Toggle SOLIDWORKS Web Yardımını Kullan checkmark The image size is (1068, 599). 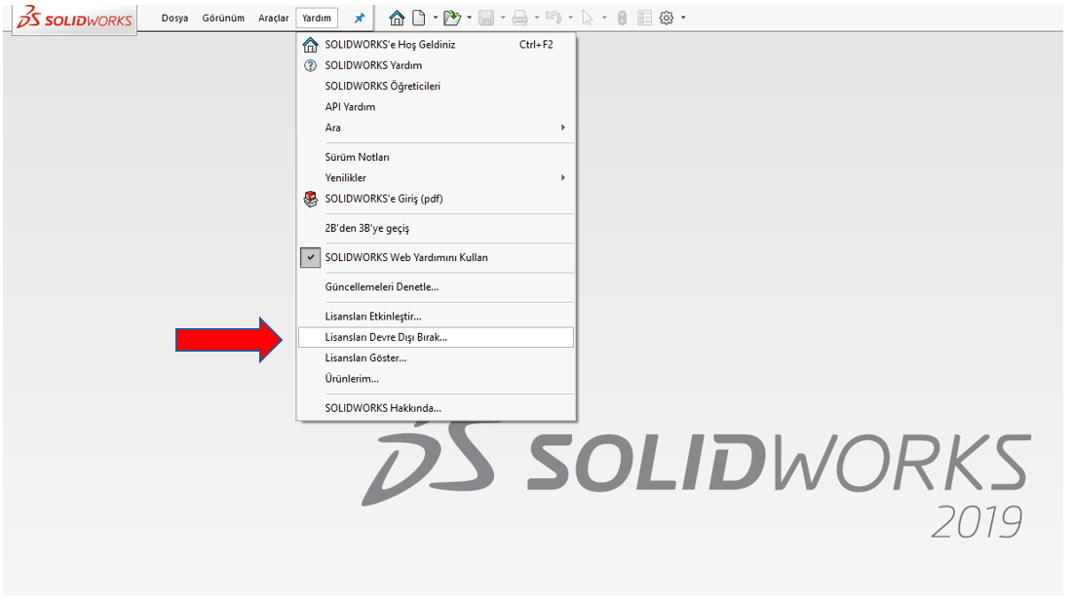coord(311,258)
